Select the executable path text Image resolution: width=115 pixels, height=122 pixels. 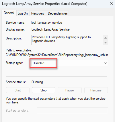57,55
